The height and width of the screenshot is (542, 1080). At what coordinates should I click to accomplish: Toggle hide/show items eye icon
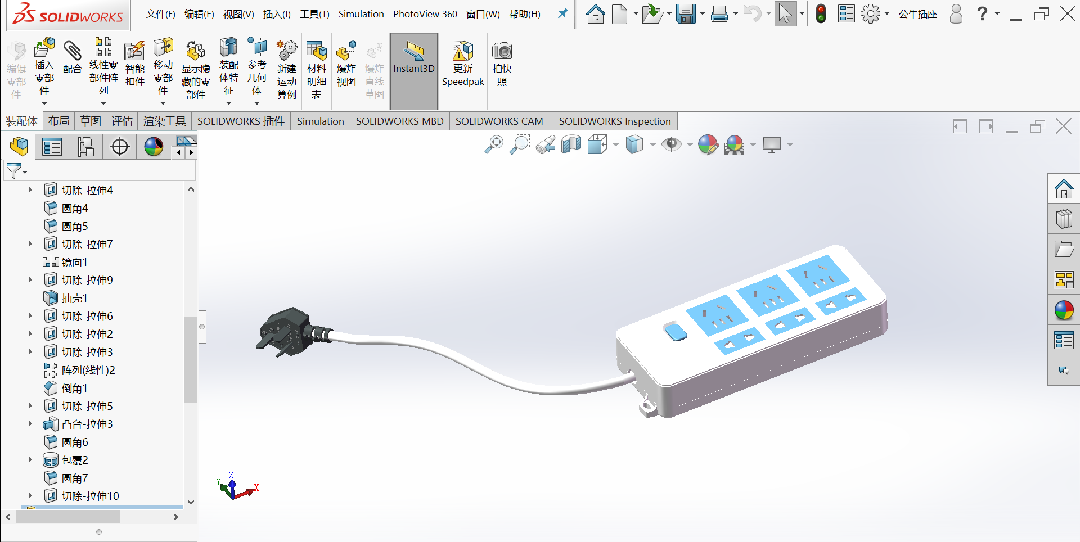click(x=671, y=145)
